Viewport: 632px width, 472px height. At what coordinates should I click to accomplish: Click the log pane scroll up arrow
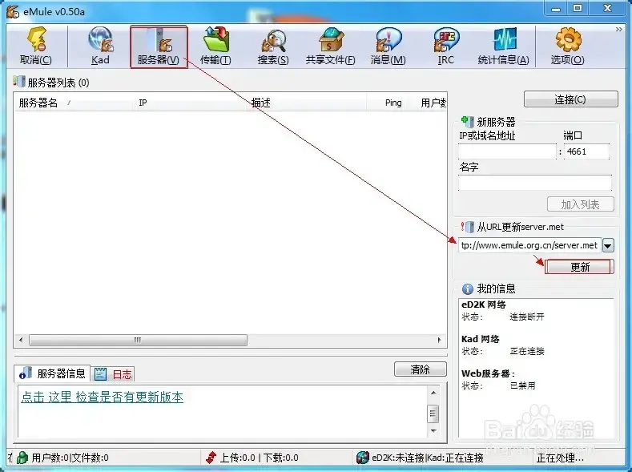click(x=433, y=393)
